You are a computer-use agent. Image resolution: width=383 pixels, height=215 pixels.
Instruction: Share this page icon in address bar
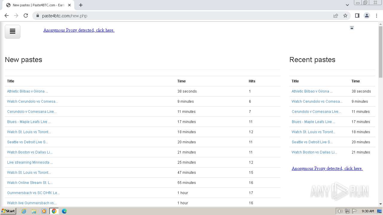[336, 16]
